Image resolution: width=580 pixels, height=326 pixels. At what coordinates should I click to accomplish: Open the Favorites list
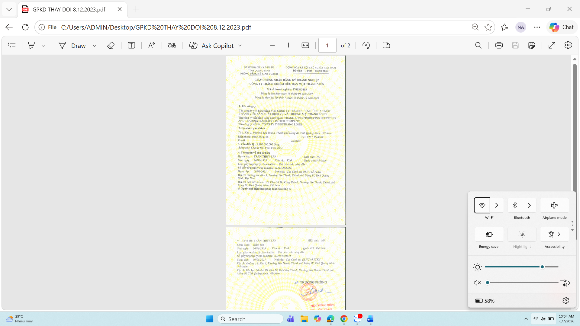(504, 27)
